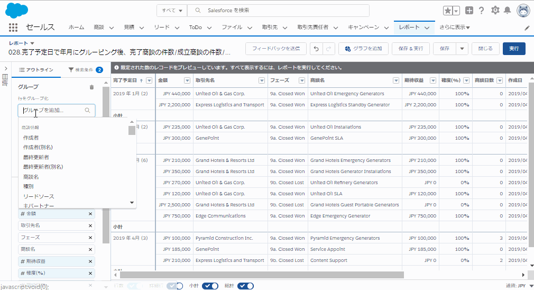Go to the 取引先 tab

click(x=270, y=28)
